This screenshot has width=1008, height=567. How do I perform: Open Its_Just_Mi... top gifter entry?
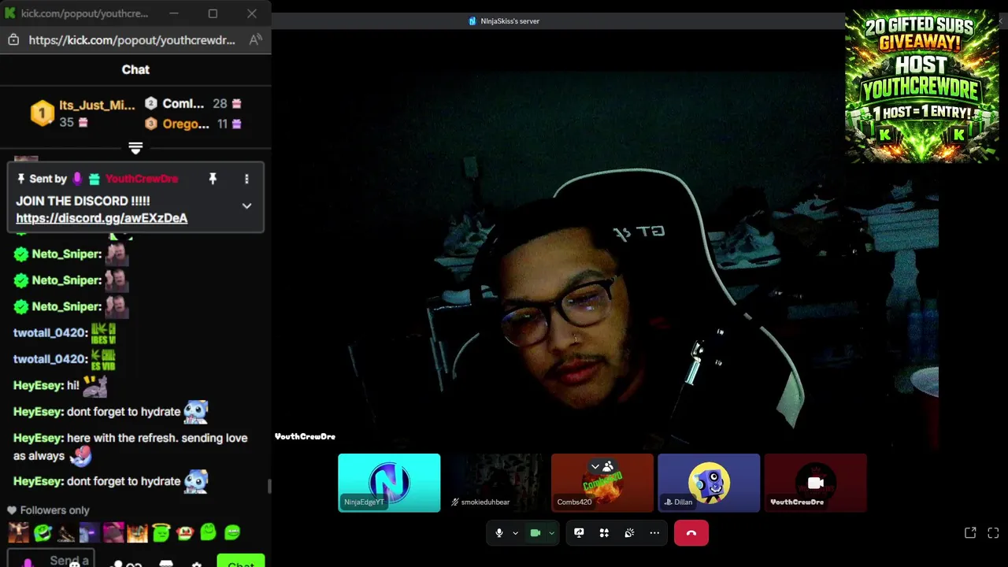(83, 113)
